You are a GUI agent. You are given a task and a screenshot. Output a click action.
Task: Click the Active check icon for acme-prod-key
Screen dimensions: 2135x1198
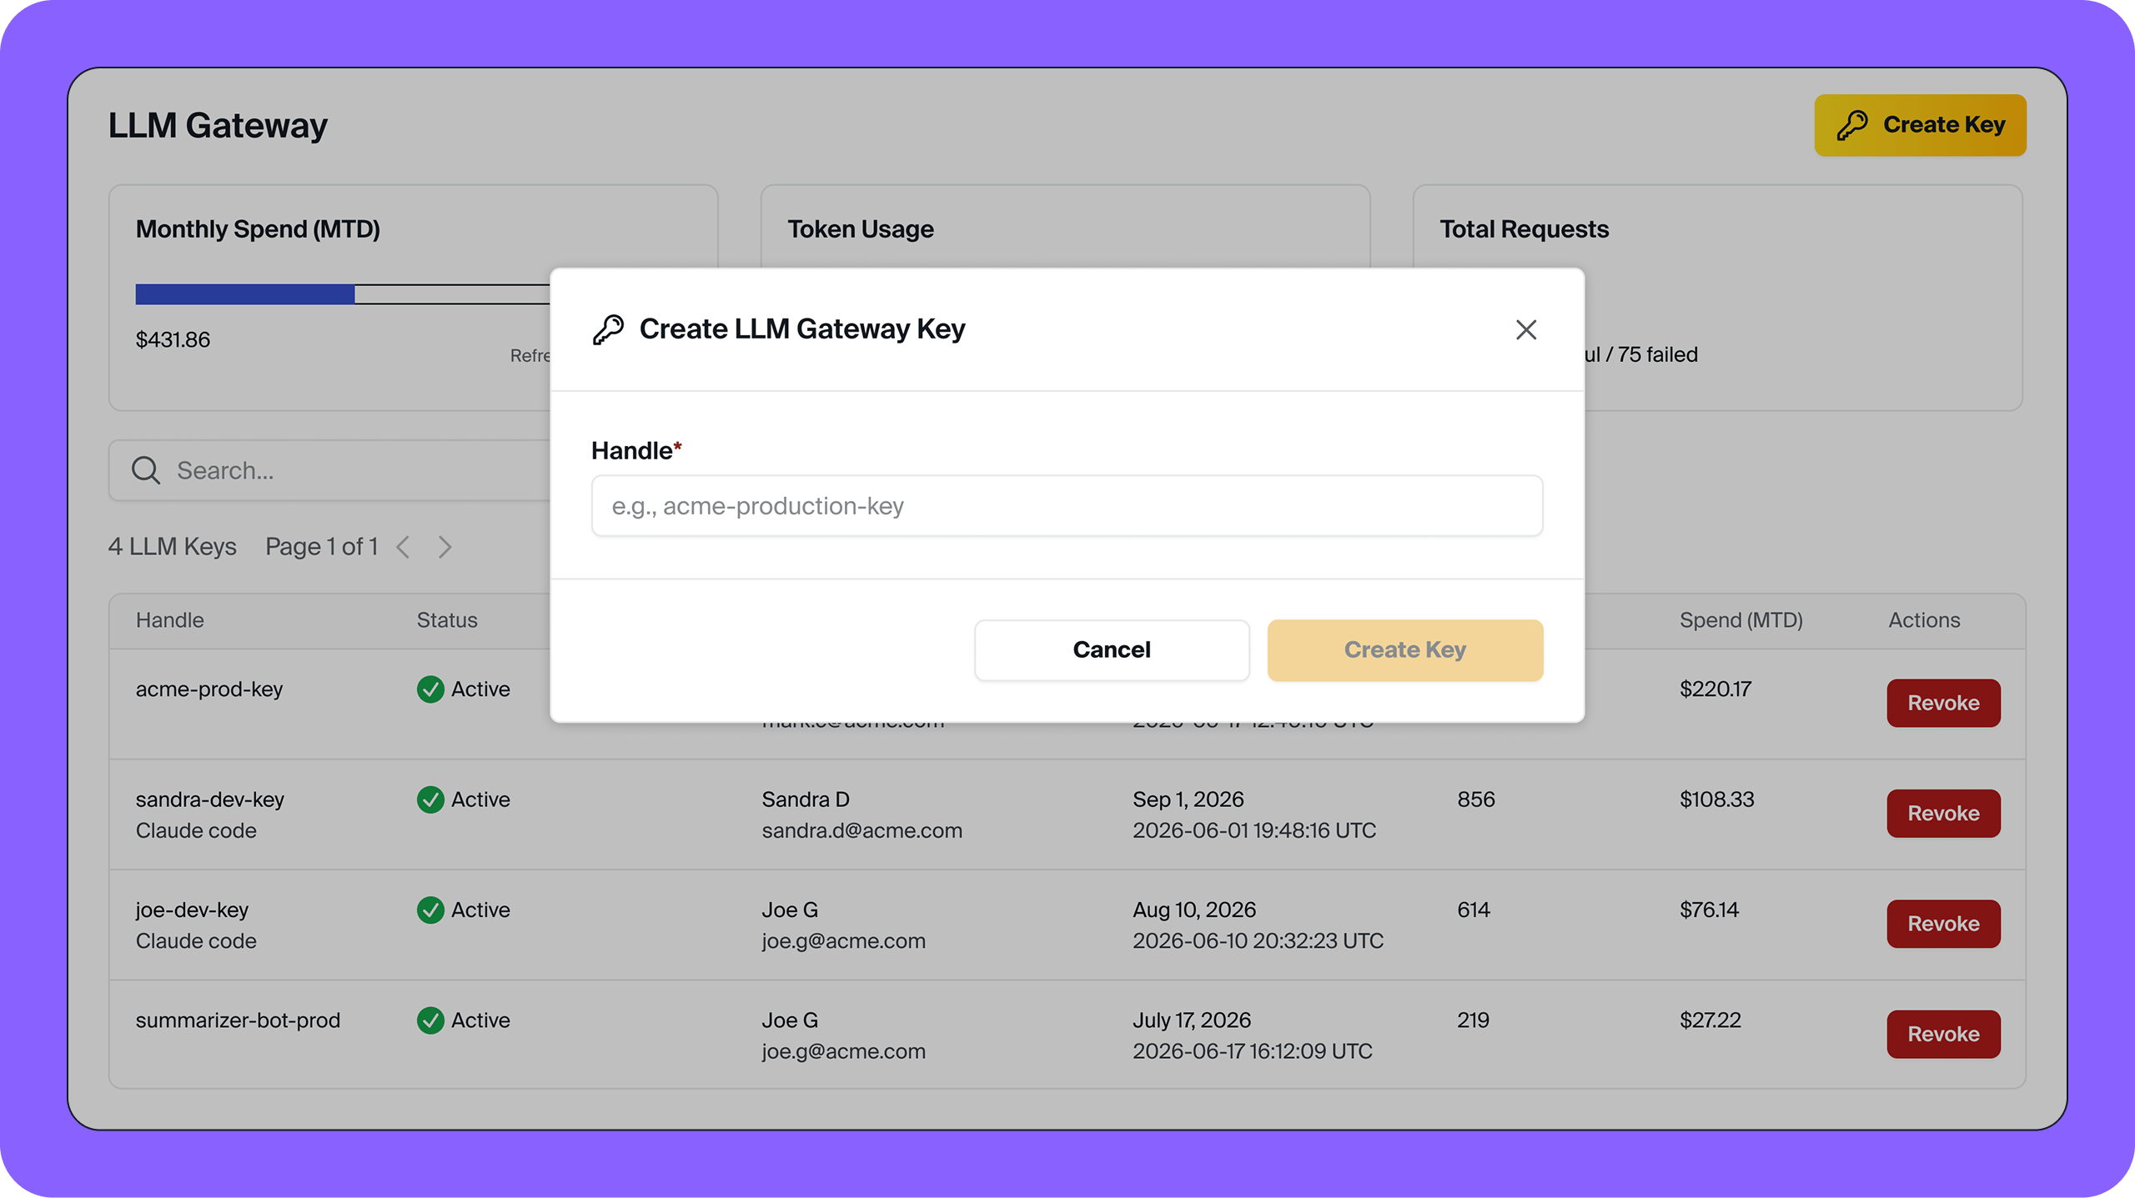[x=430, y=689]
